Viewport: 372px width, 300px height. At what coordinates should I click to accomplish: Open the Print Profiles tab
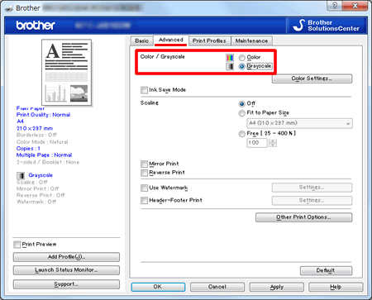pos(209,40)
